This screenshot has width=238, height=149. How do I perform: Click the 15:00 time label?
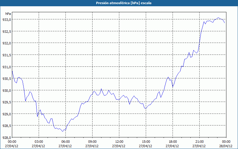point(146,142)
